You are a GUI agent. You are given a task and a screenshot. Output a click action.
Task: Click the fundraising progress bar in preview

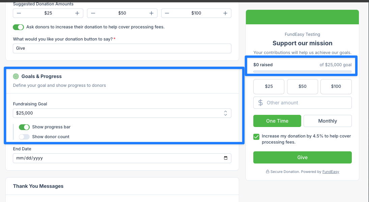pyautogui.click(x=303, y=71)
